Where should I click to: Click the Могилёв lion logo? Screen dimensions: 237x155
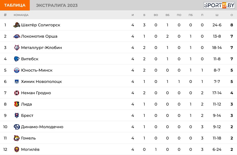pyautogui.click(x=17, y=149)
